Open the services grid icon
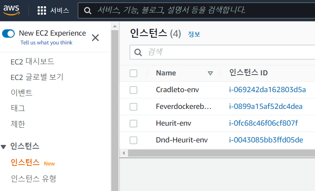 pos(42,10)
